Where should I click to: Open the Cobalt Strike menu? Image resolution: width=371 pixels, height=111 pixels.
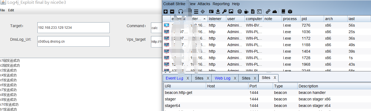coord(174,4)
